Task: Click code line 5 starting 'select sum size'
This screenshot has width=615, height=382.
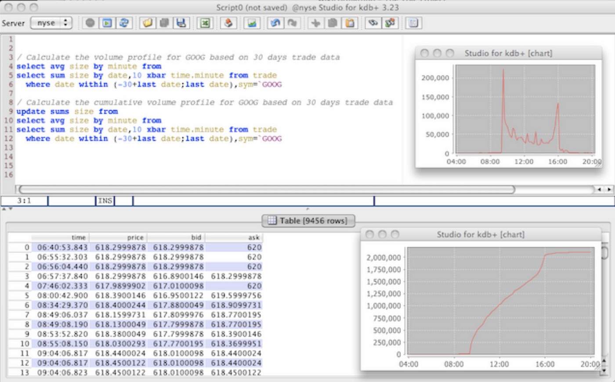Action: (x=147, y=75)
